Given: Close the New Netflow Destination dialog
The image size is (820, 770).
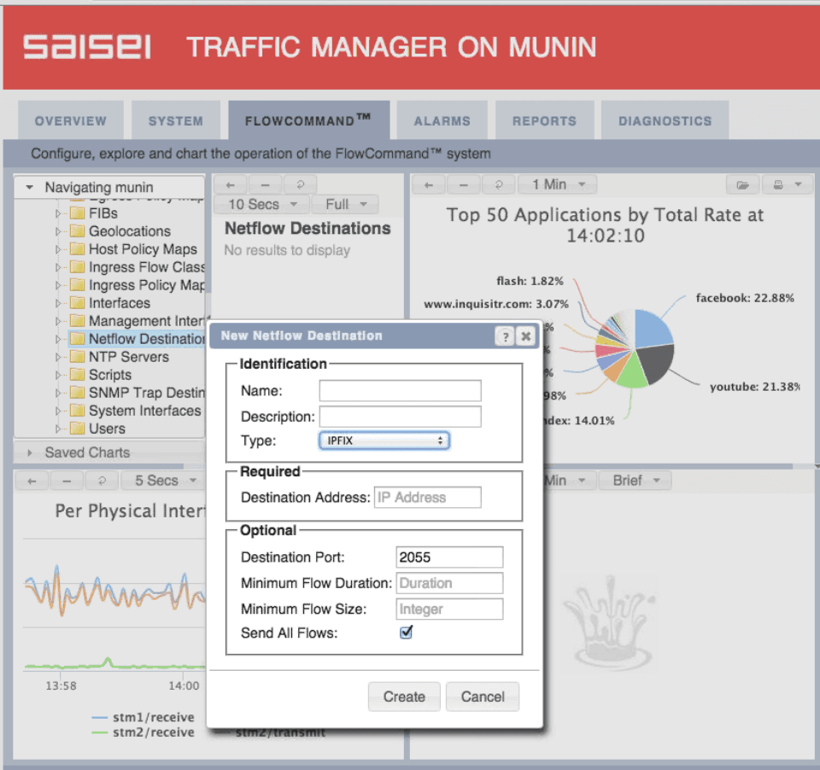Looking at the screenshot, I should click(x=525, y=336).
